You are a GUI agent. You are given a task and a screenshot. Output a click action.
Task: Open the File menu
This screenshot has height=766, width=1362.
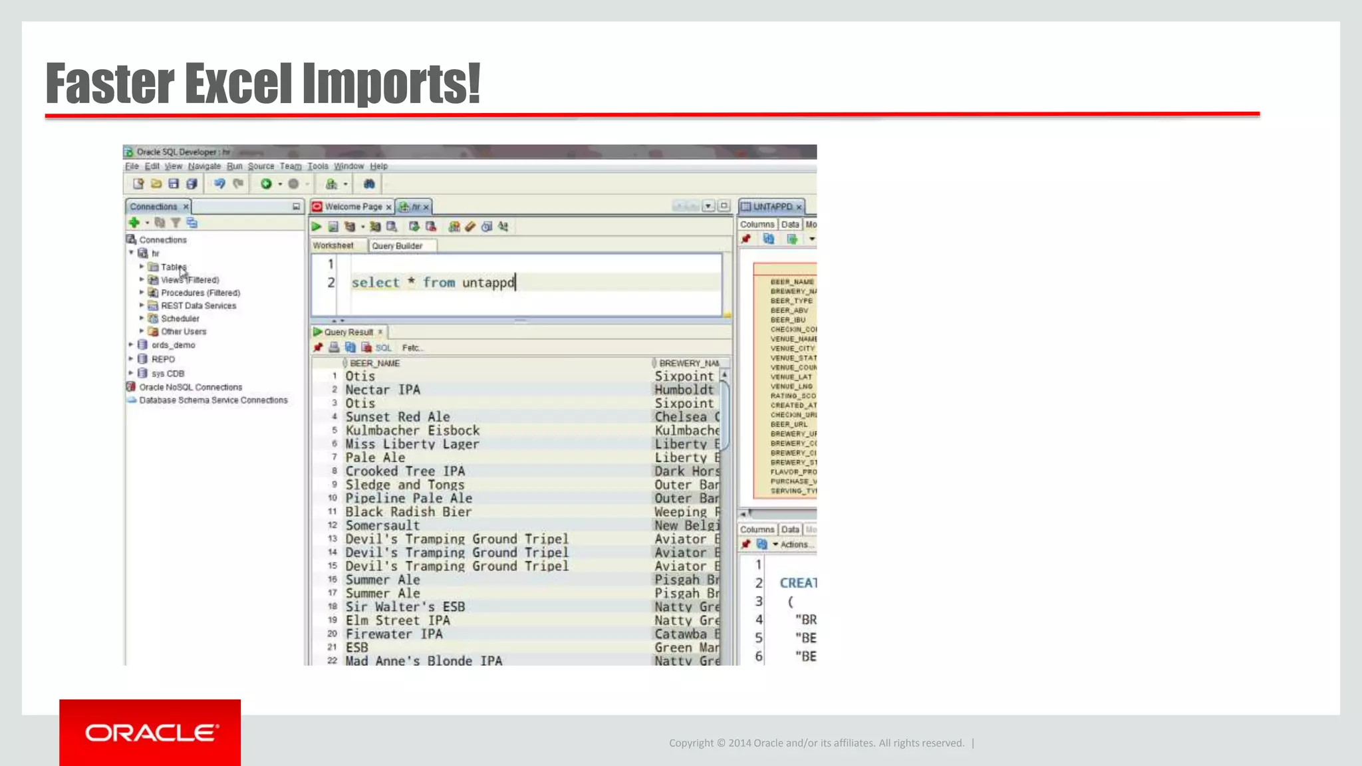click(132, 166)
